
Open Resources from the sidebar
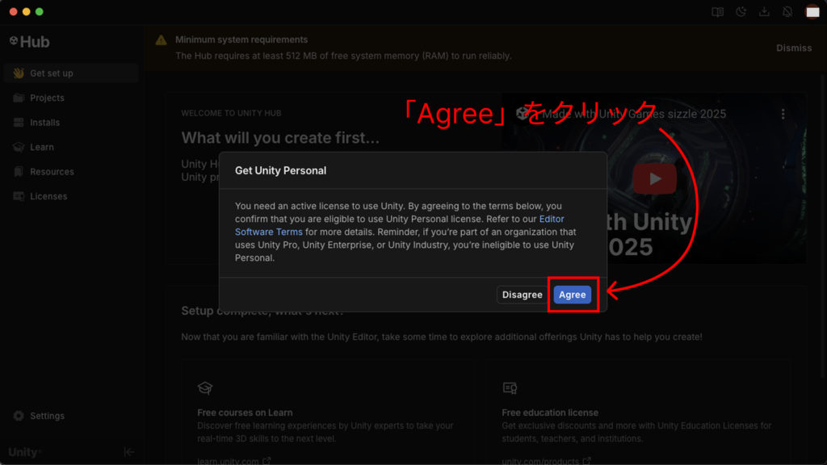tap(52, 172)
